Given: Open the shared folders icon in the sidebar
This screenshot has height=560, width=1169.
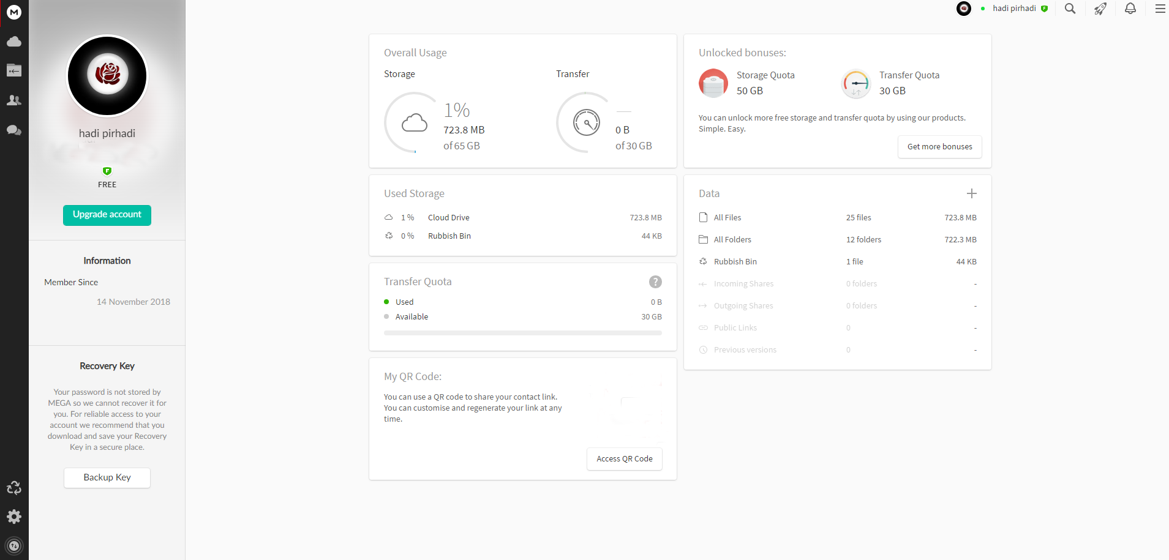Looking at the screenshot, I should click(x=14, y=71).
